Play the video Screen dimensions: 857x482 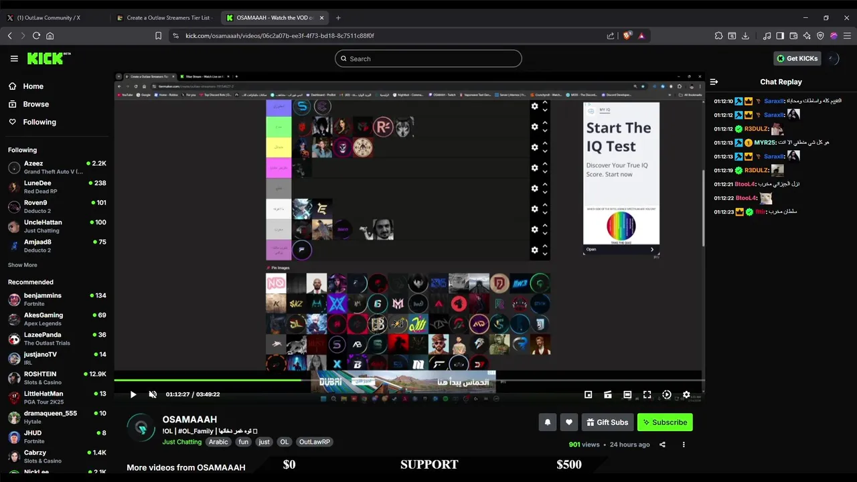[133, 394]
